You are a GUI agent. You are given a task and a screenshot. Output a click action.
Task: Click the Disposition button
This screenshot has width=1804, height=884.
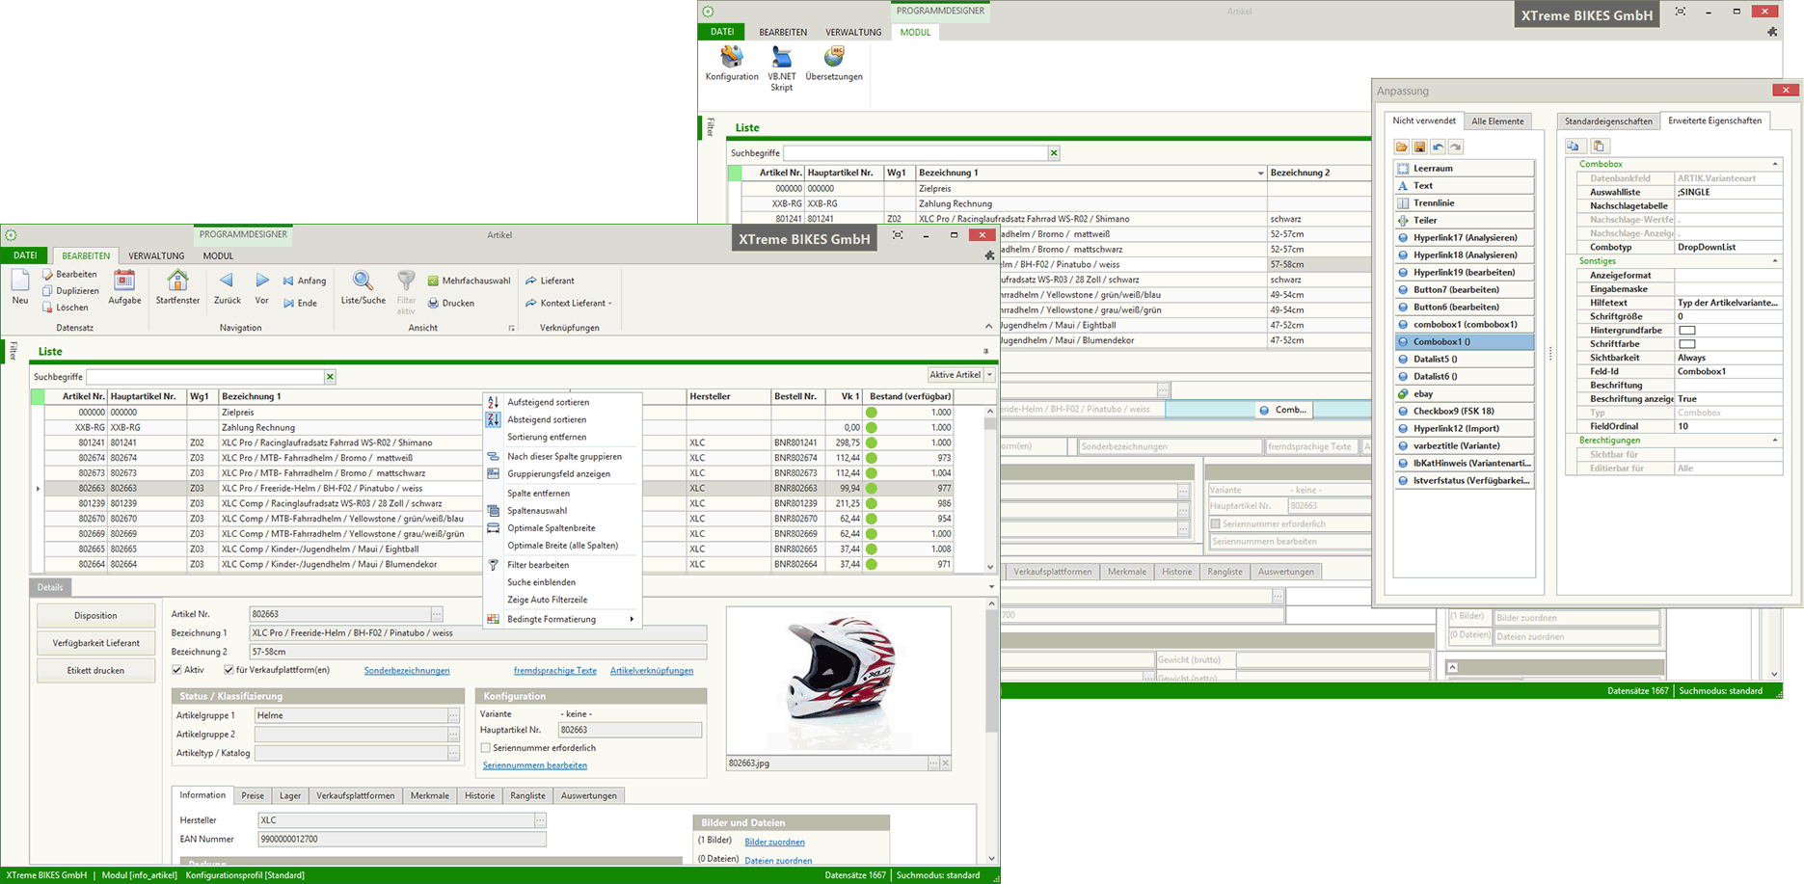[95, 615]
